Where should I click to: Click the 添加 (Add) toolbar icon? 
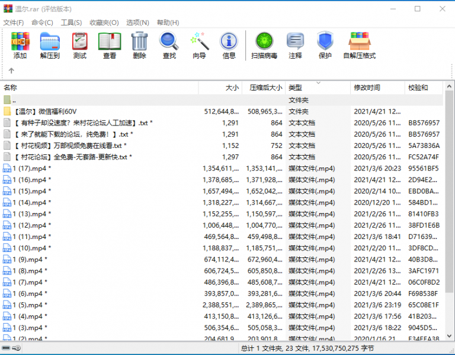point(20,45)
